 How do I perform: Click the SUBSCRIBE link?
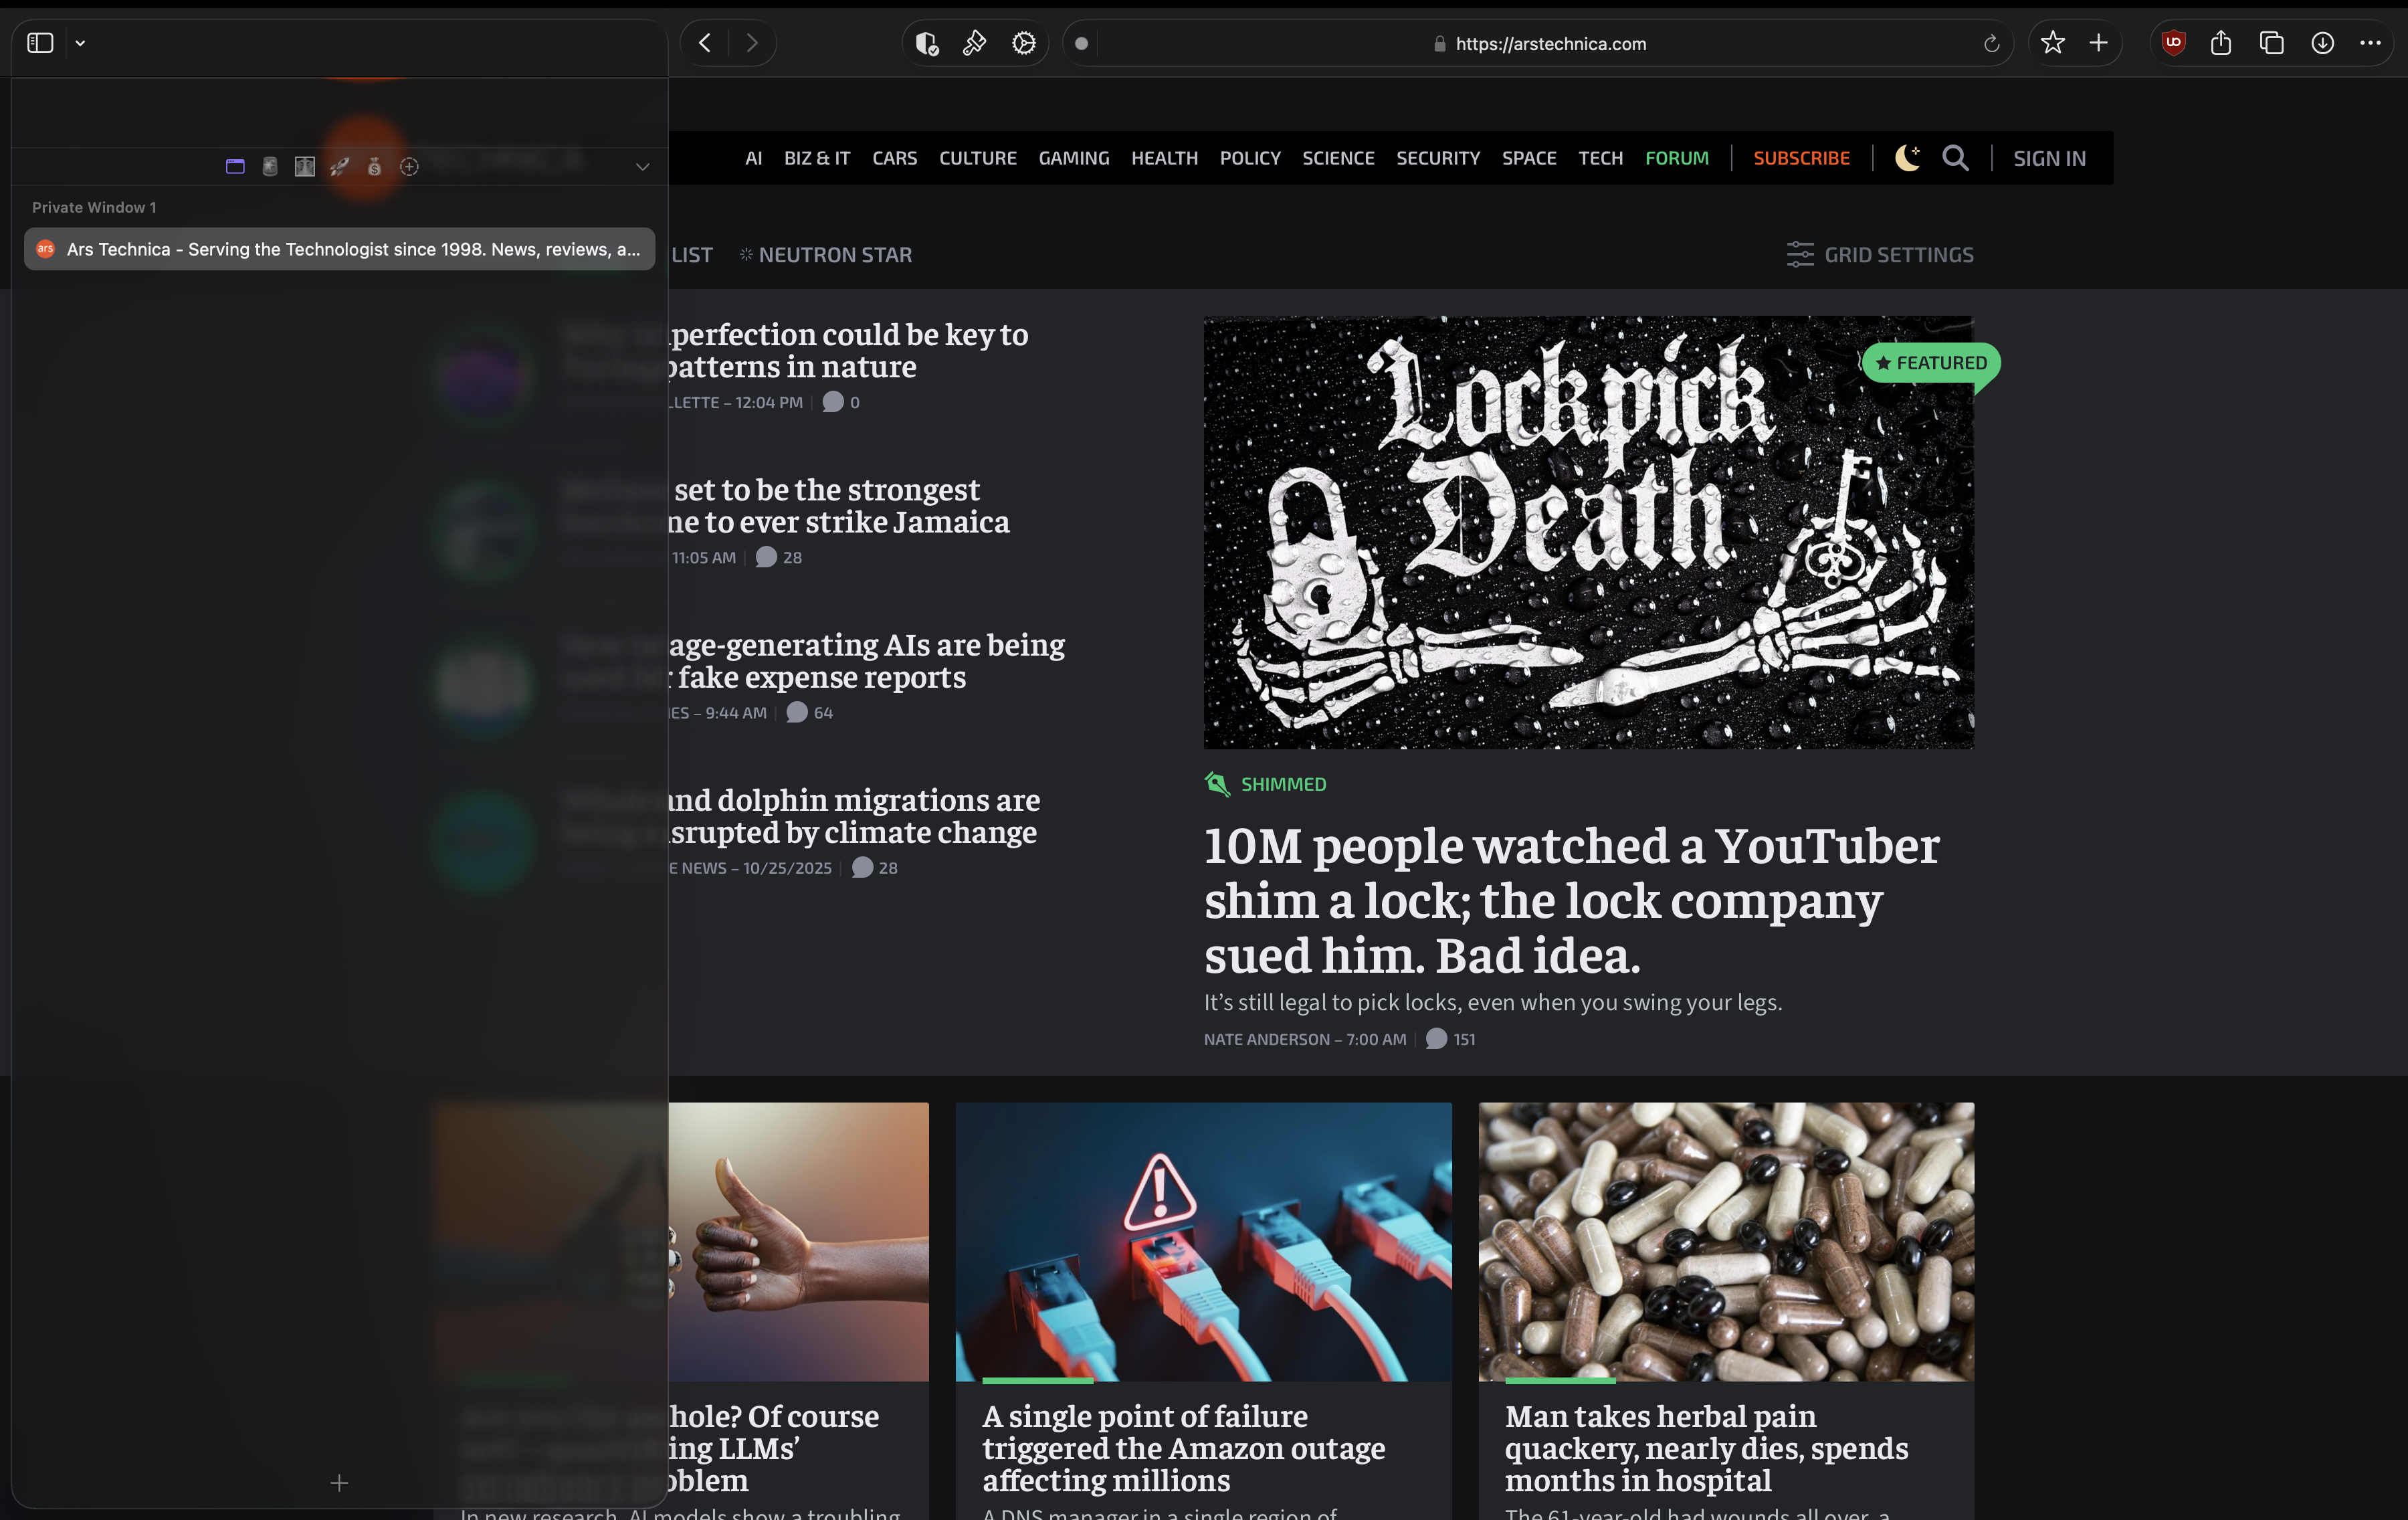click(1801, 158)
